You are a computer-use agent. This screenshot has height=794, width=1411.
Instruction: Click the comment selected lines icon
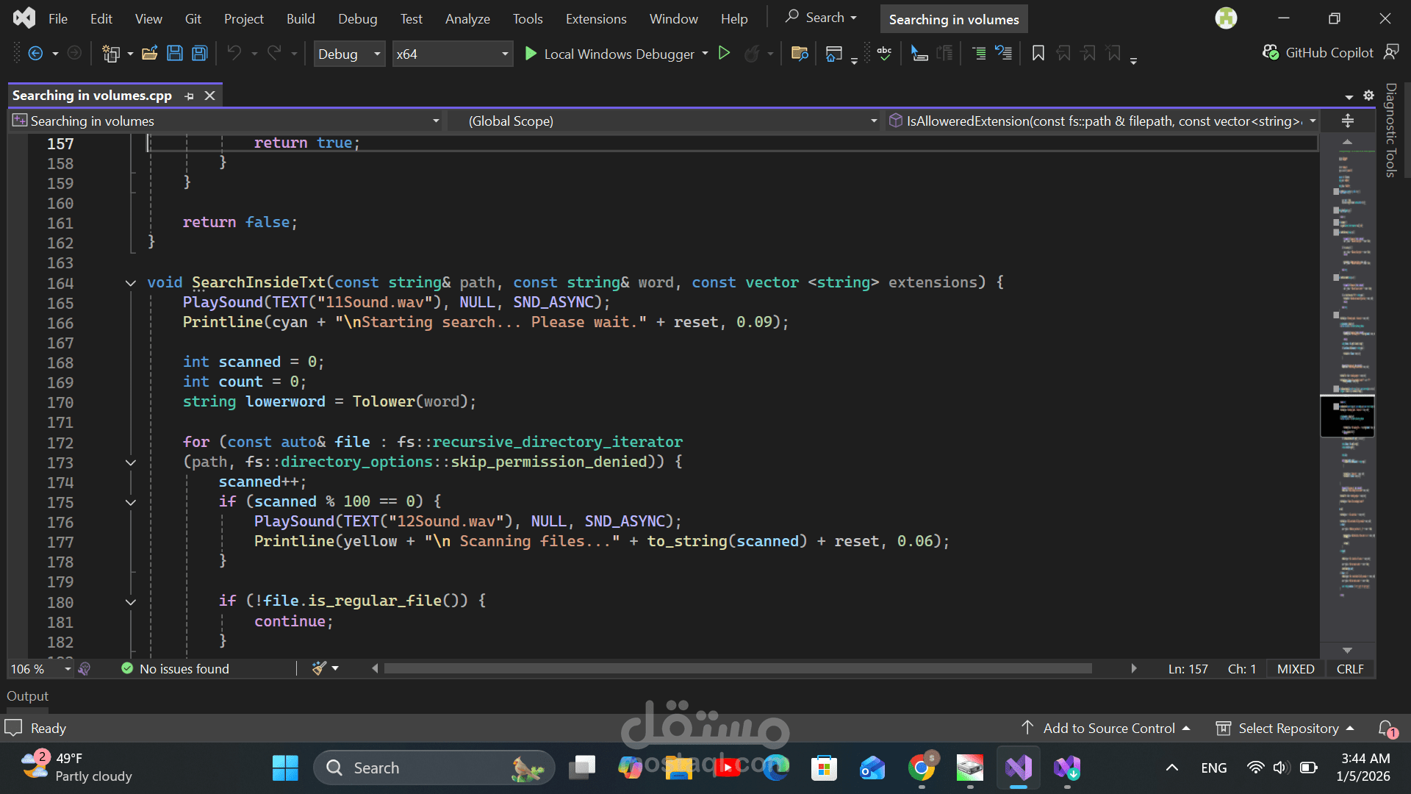979,53
